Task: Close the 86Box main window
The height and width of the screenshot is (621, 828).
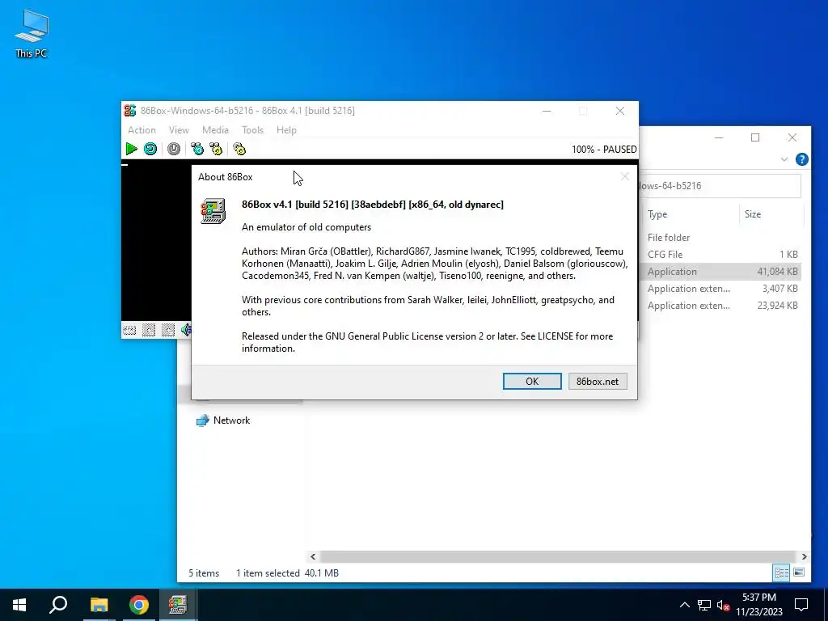Action: point(620,111)
